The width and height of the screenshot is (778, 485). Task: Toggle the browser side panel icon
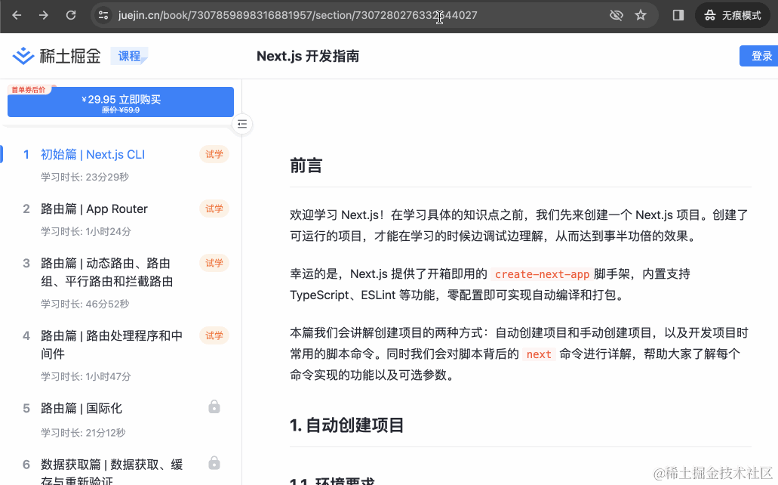click(678, 15)
